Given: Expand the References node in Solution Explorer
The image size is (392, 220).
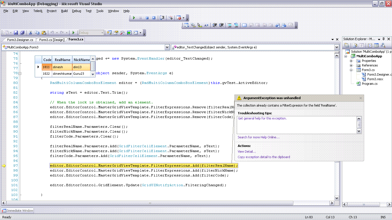Looking at the screenshot, I should pyautogui.click(x=351, y=65).
